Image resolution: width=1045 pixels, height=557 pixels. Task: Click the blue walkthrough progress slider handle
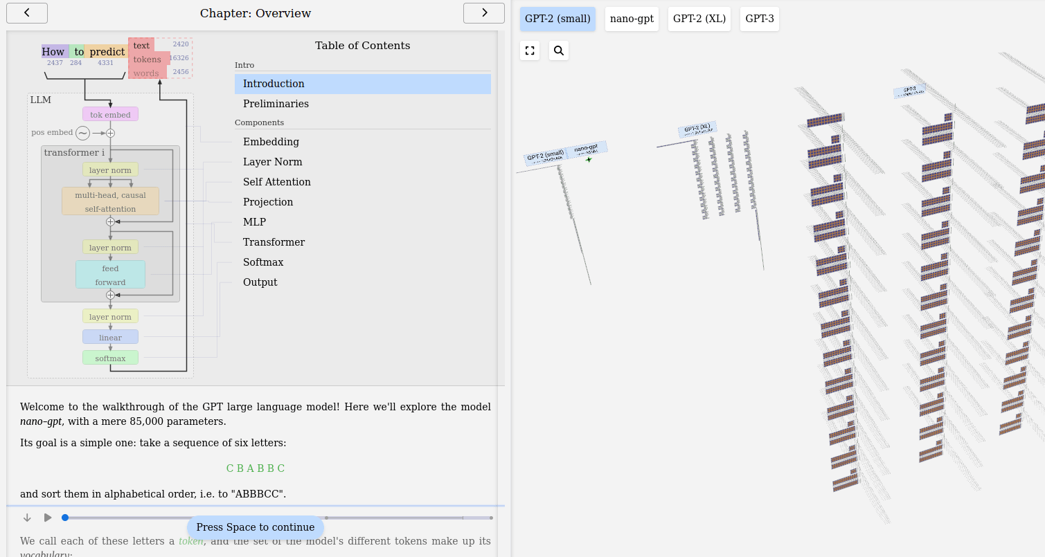point(65,518)
